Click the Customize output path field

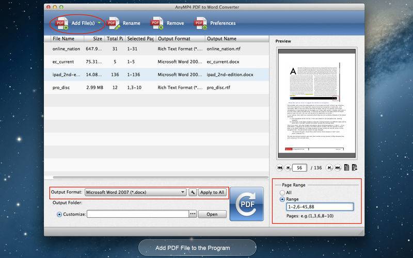pyautogui.click(x=138, y=214)
